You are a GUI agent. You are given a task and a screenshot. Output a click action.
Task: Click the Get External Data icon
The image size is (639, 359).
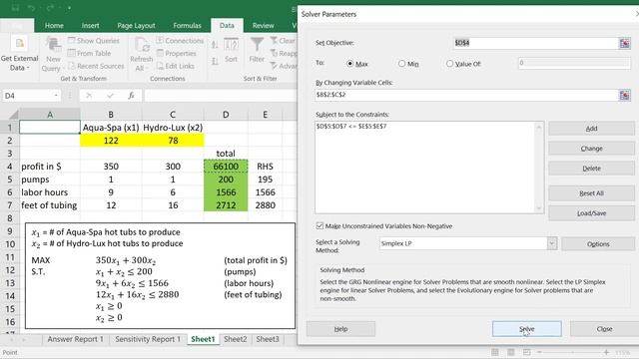point(19,44)
